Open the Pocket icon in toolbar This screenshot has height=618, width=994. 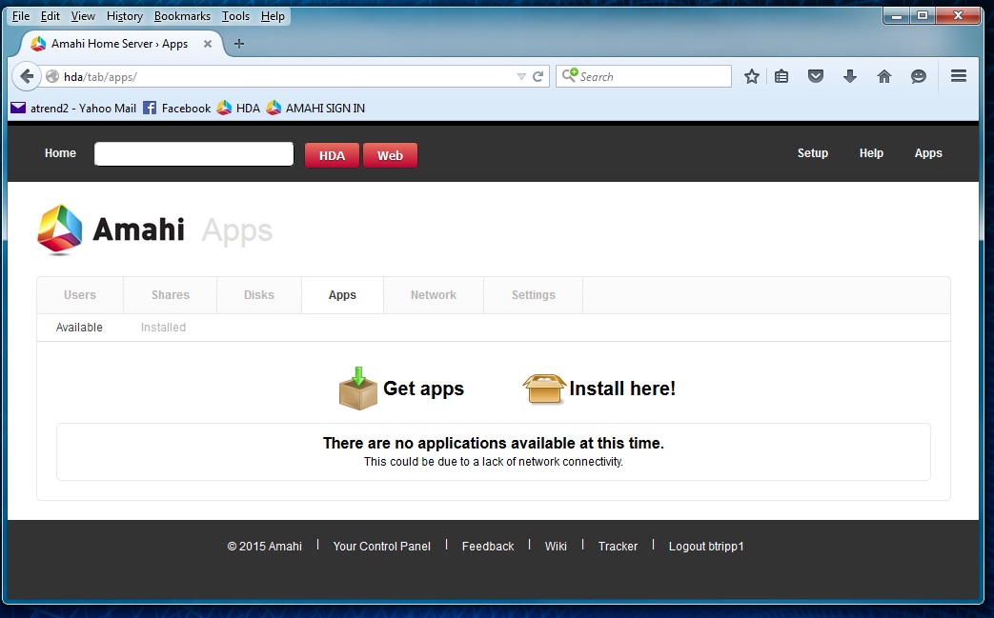816,76
